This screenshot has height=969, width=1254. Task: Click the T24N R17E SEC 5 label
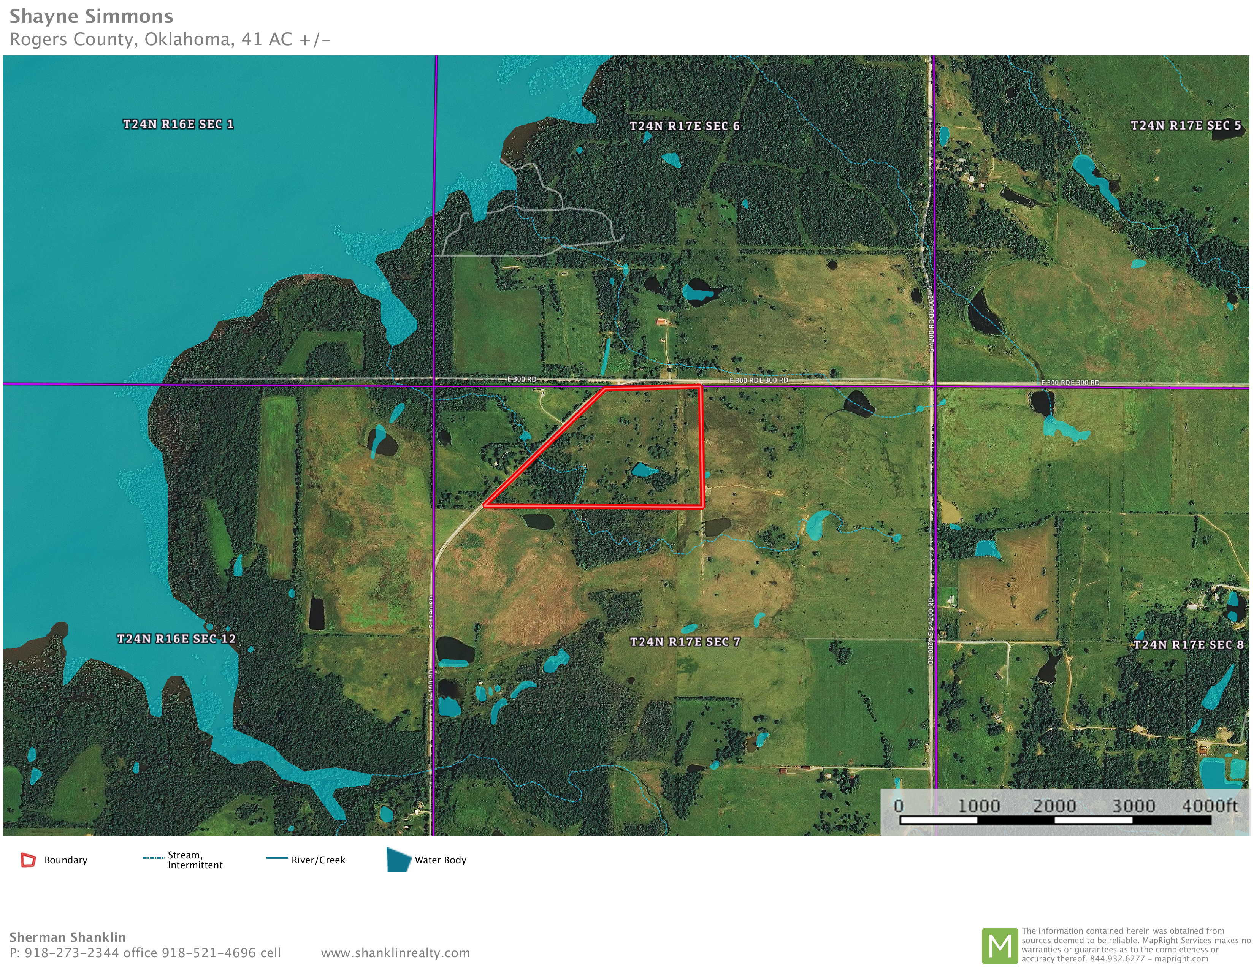1186,125
